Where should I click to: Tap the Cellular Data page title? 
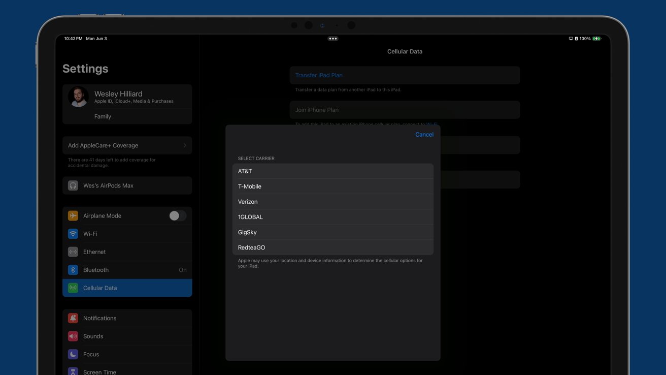405,51
